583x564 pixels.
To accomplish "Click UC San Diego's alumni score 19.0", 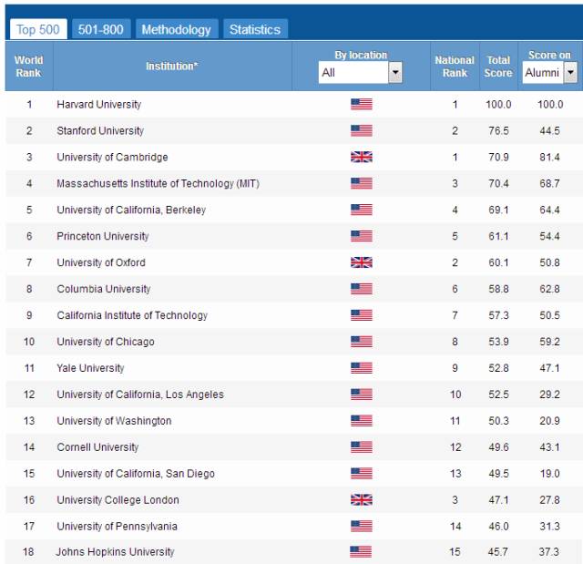I will point(549,474).
